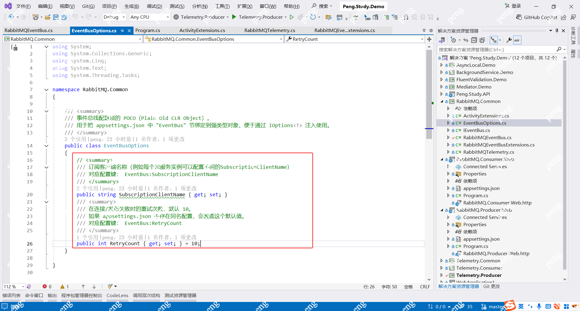Image resolution: width=580 pixels, height=311 pixels.
Task: Collapse the RabbitMQ.Common project node
Action: click(x=442, y=101)
